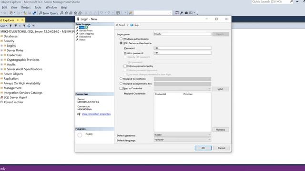Click the Undo toolbar icon
The image size is (305, 171).
102,13
